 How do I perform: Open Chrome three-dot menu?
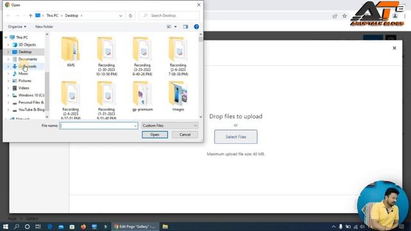coord(405,16)
